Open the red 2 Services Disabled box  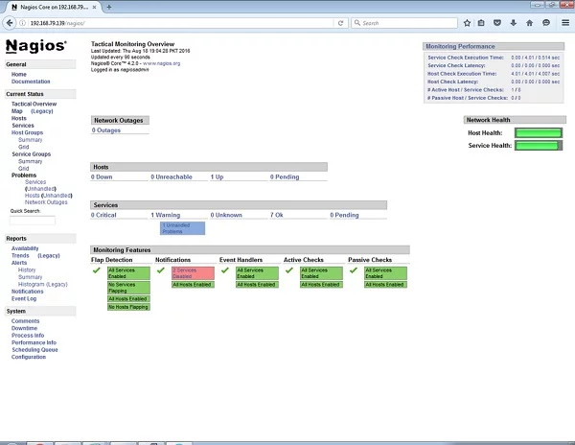click(193, 273)
